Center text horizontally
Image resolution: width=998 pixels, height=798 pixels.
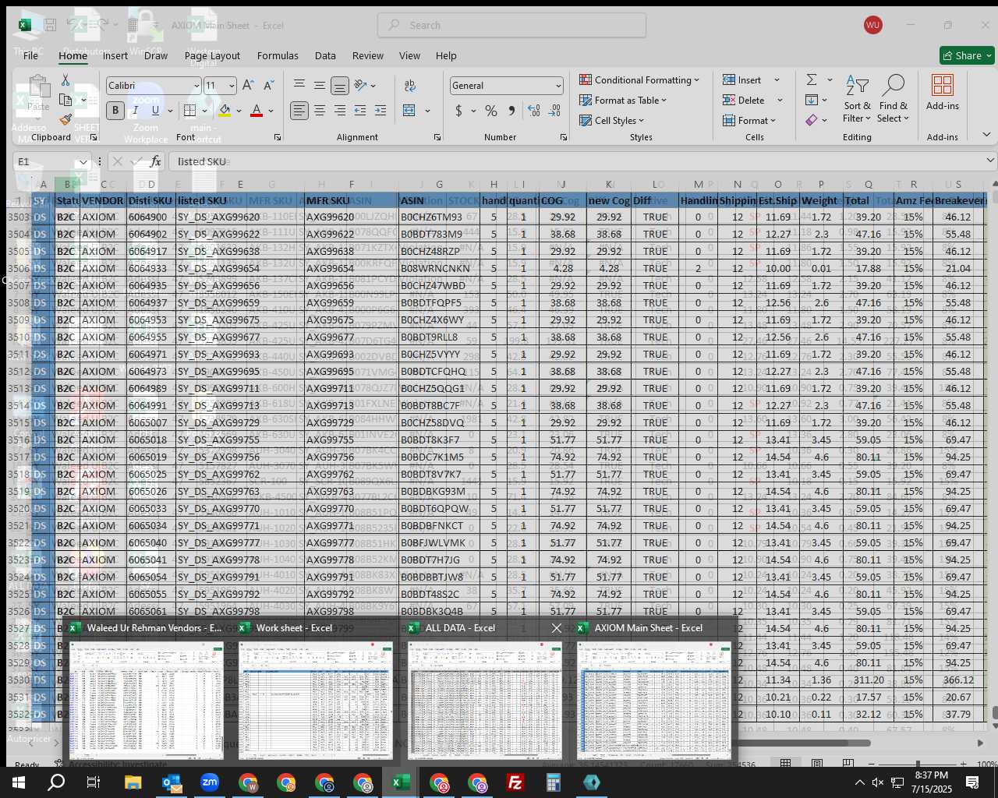320,111
